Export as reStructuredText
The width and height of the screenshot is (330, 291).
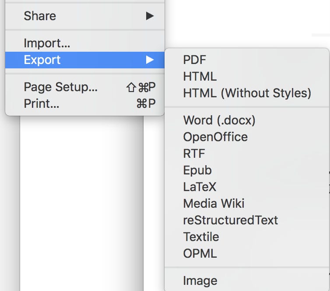[x=247, y=220]
